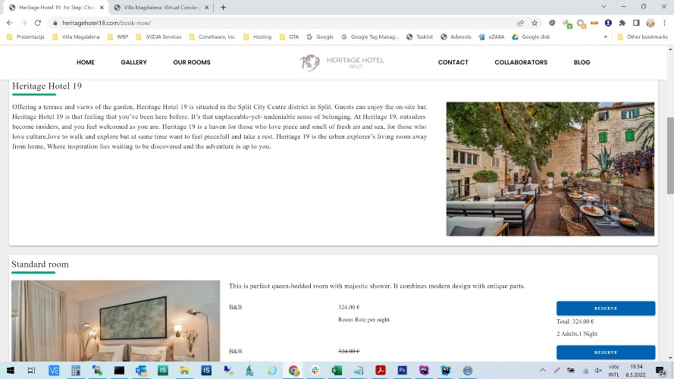Open the Prezentacija bookmark folder
This screenshot has width=674, height=379.
[x=26, y=37]
